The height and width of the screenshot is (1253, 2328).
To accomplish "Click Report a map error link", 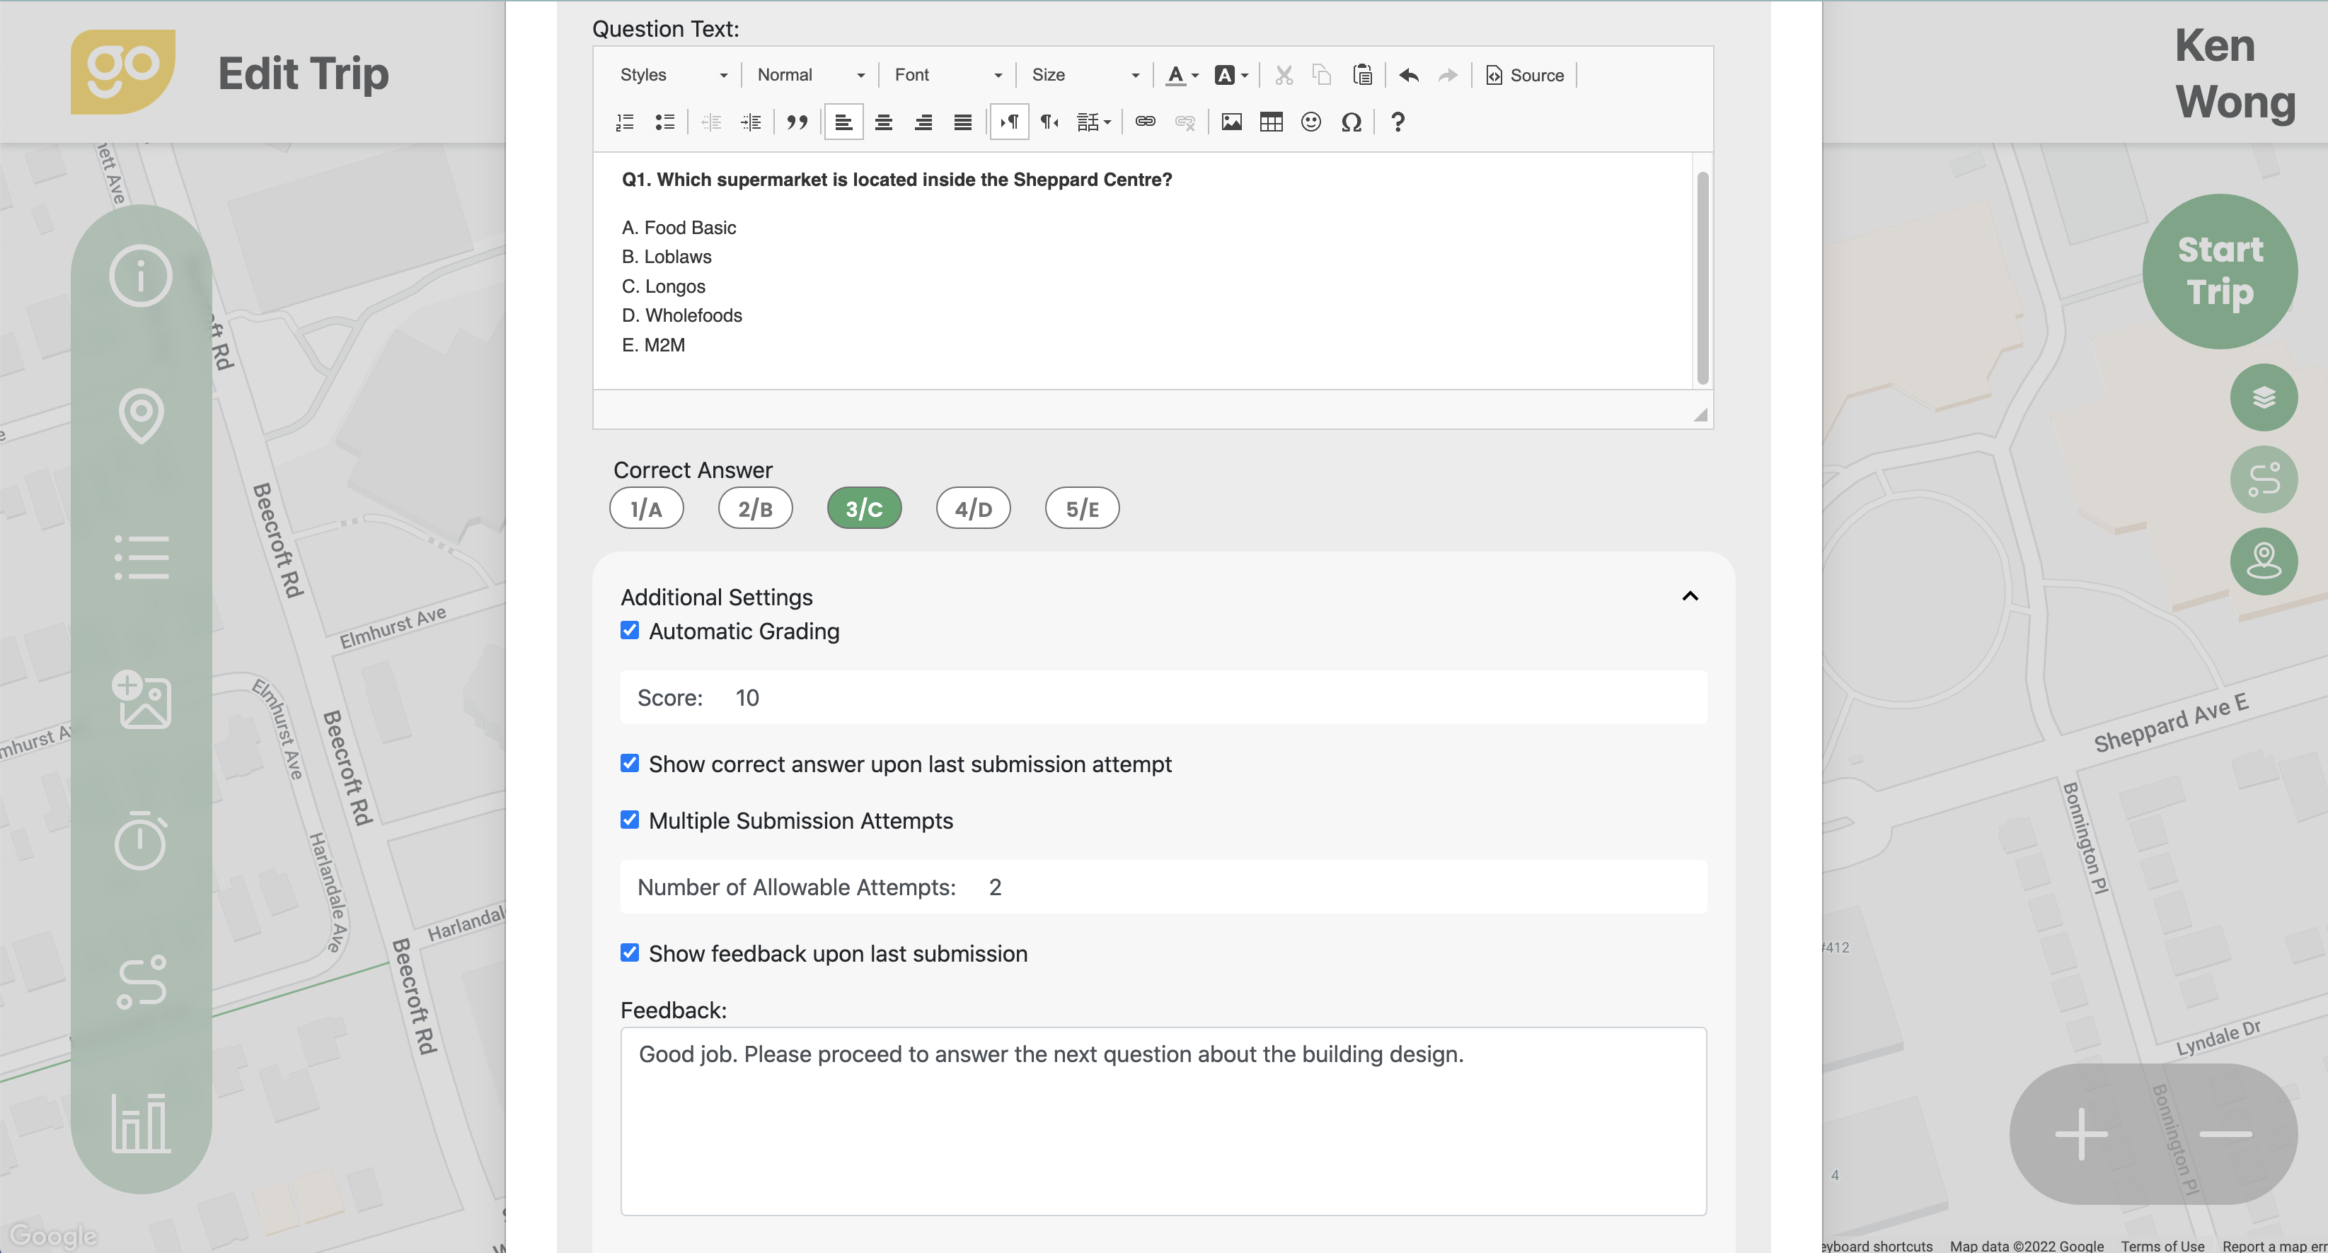I will (x=2275, y=1246).
